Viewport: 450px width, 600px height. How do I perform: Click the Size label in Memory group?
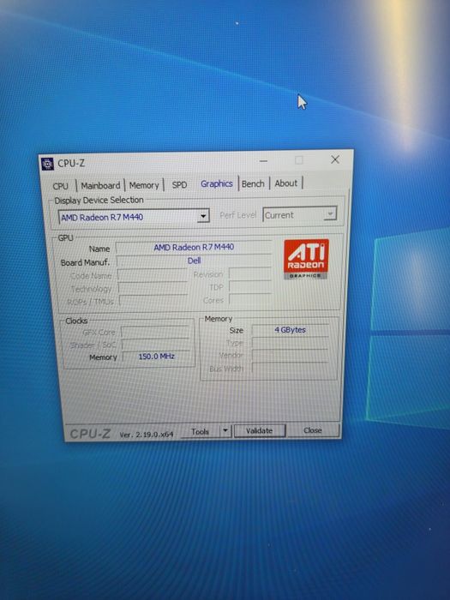[x=236, y=331]
